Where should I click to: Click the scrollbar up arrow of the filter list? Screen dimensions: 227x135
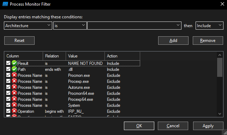pyautogui.click(x=220, y=55)
